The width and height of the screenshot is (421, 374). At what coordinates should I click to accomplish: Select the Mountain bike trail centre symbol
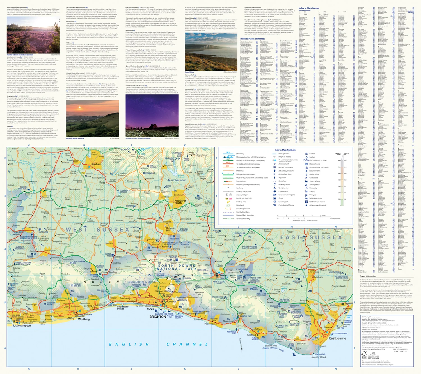click(x=306, y=167)
